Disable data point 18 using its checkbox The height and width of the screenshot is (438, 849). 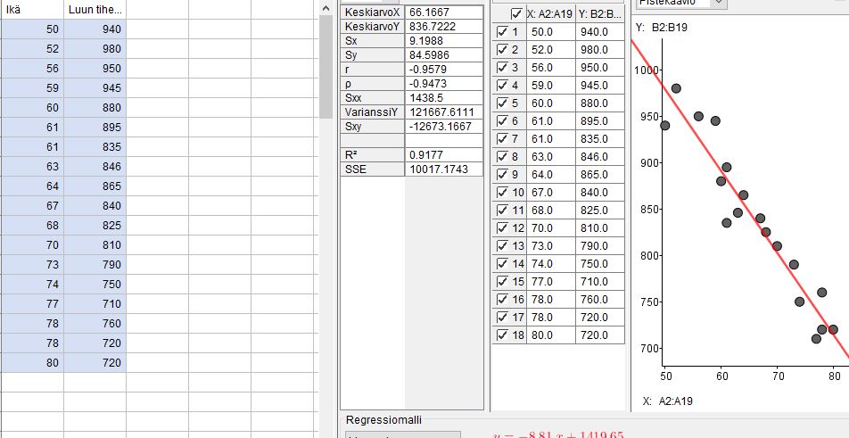[501, 335]
